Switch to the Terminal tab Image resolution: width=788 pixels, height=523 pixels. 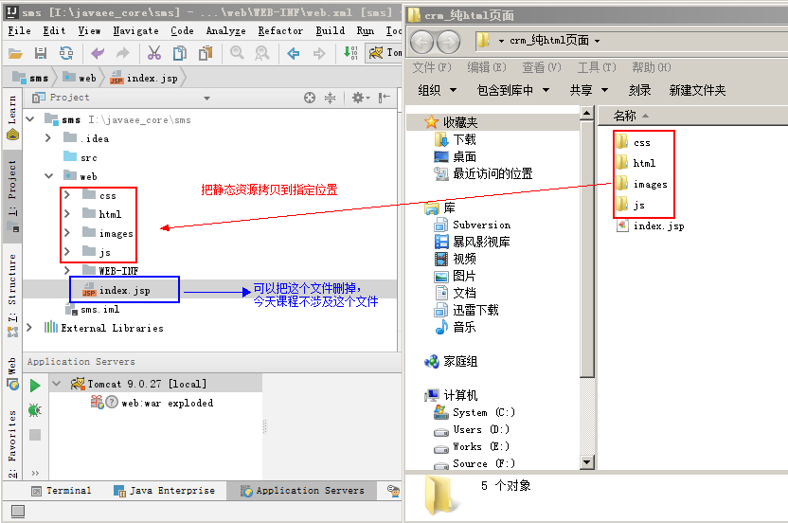62,491
